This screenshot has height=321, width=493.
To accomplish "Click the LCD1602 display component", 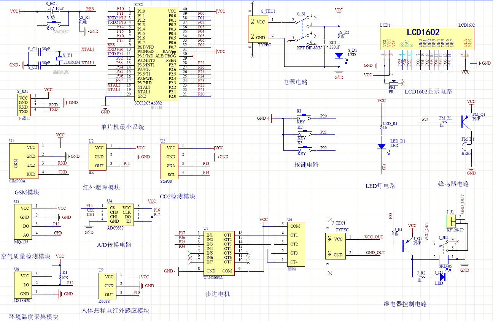I will coord(423,39).
